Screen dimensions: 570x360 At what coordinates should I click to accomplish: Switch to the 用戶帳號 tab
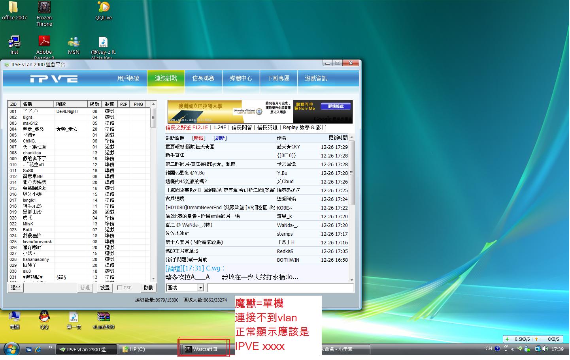[128, 78]
